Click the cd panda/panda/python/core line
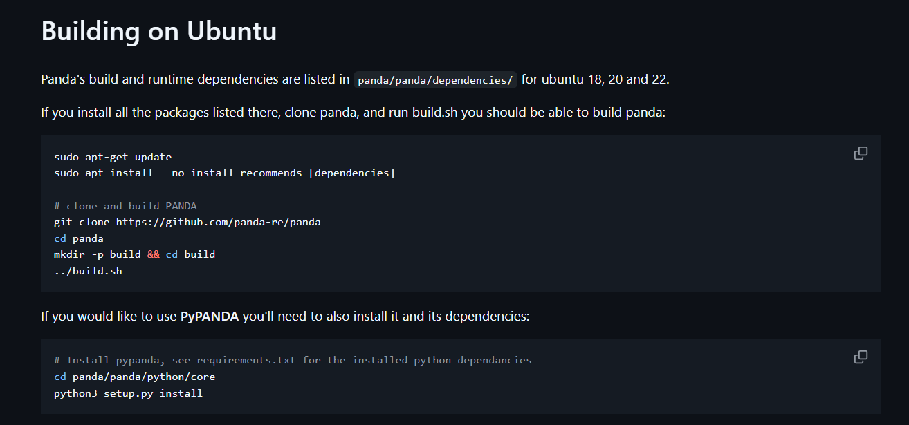The image size is (909, 425). 135,377
